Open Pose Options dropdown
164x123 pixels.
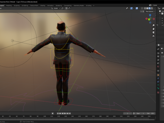tap(150, 12)
